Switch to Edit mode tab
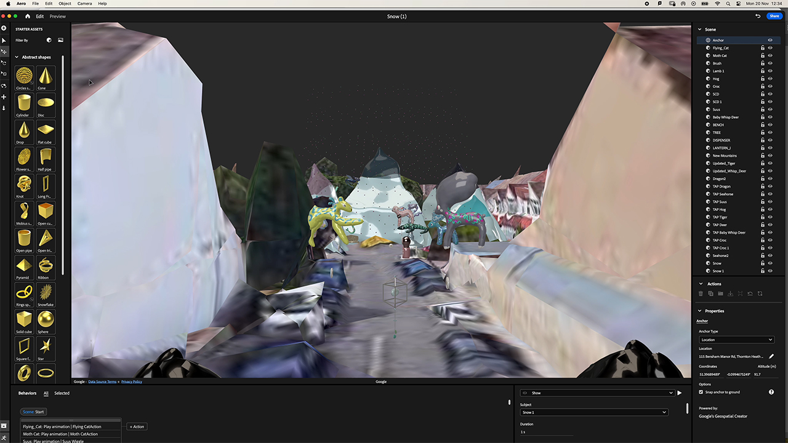The width and height of the screenshot is (788, 443). click(x=39, y=17)
